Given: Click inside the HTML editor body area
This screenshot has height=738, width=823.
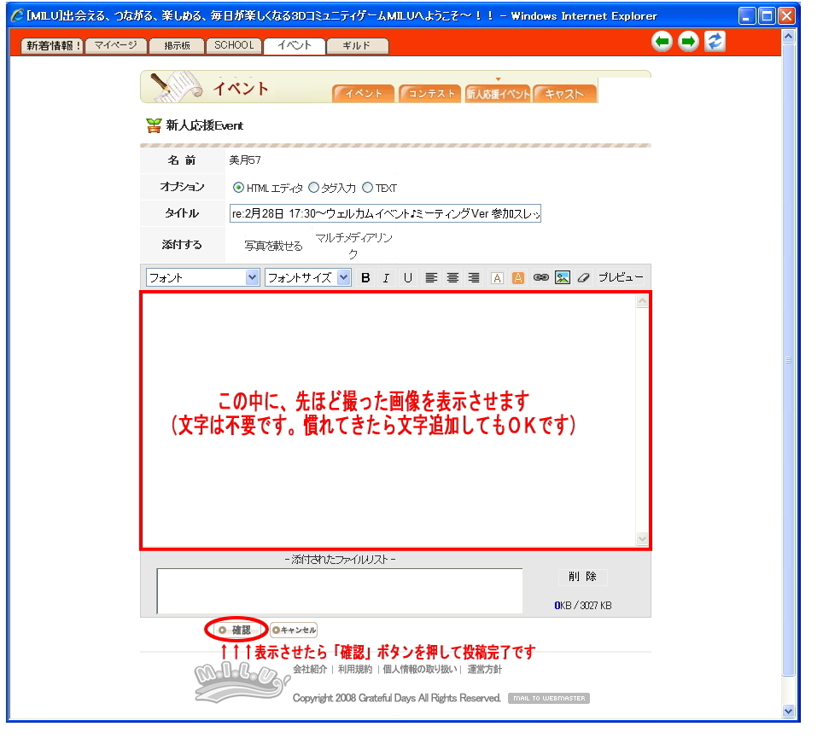Looking at the screenshot, I should (x=388, y=420).
